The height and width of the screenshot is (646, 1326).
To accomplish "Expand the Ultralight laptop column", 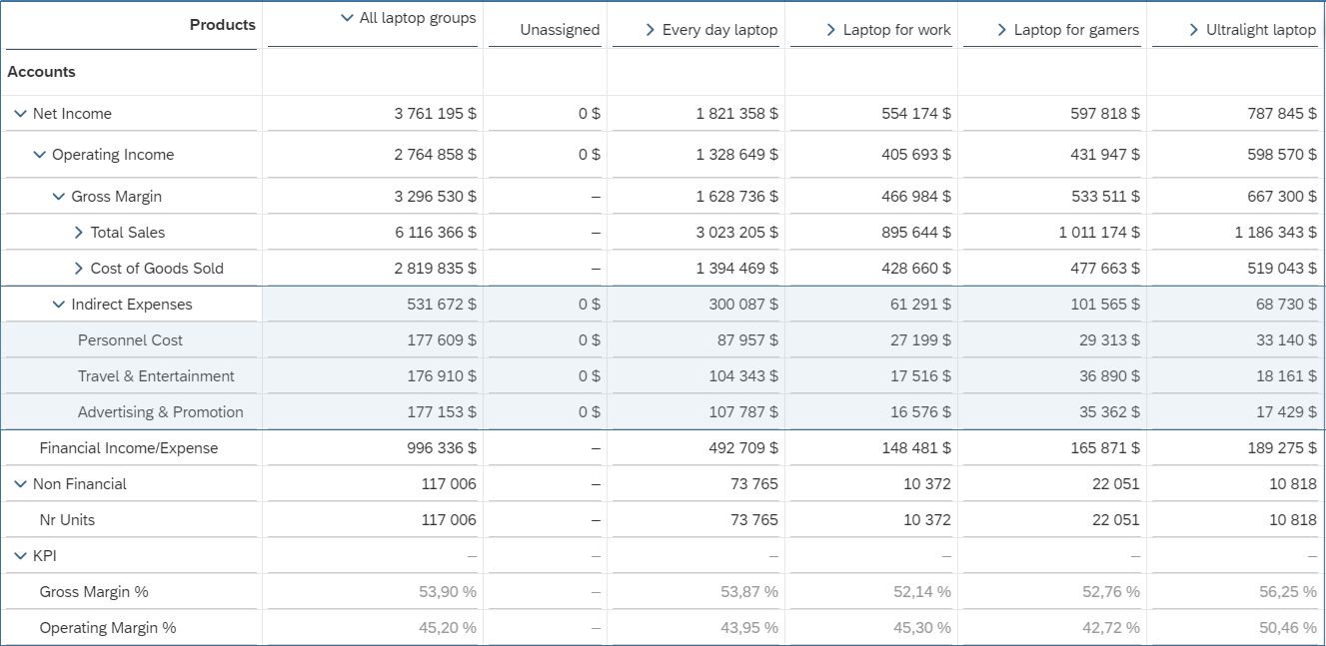I will point(1194,30).
